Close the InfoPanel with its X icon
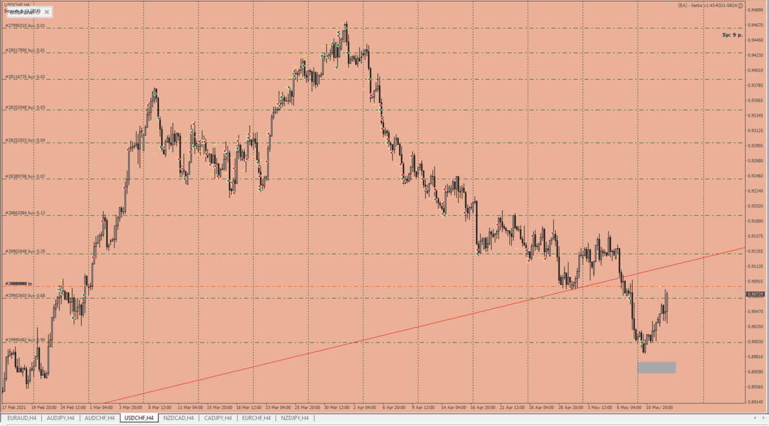Screen dimensions: 769x426 [46, 12]
